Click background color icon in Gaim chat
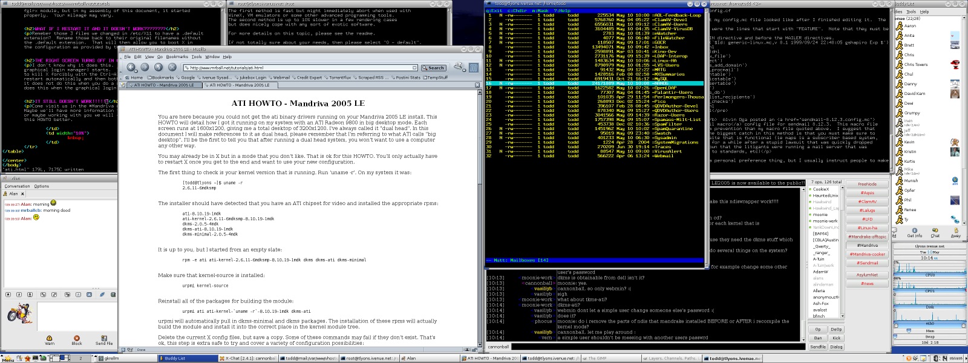This screenshot has height=363, width=968. [x=90, y=295]
